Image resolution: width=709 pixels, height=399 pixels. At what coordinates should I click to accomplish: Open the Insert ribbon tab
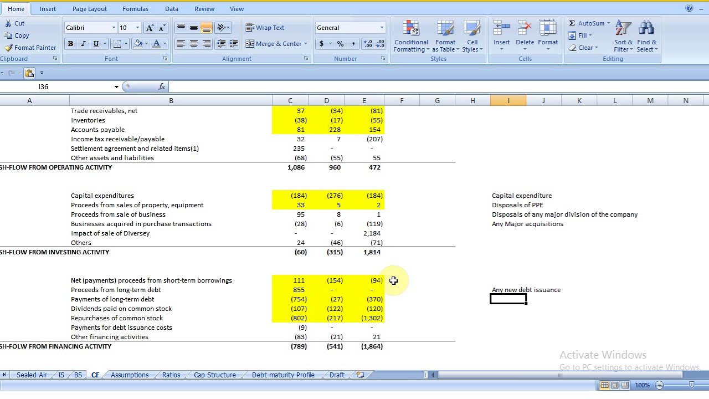coord(48,9)
